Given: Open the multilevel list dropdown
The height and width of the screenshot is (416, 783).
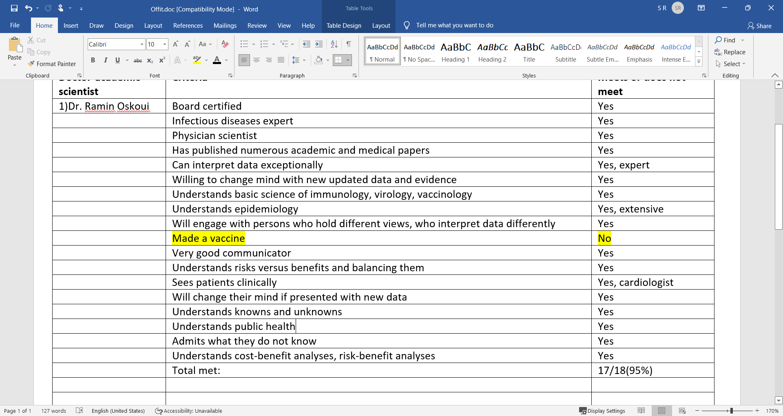Looking at the screenshot, I should pos(292,44).
